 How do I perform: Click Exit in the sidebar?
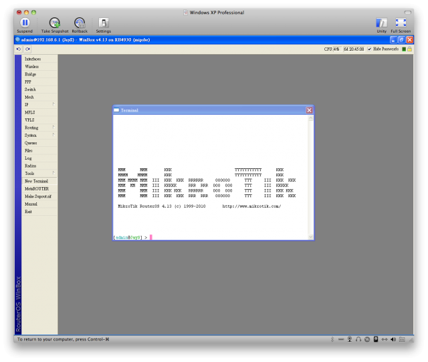pyautogui.click(x=39, y=212)
